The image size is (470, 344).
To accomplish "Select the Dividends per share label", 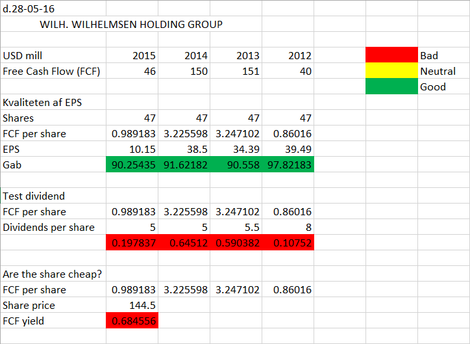I will click(49, 227).
